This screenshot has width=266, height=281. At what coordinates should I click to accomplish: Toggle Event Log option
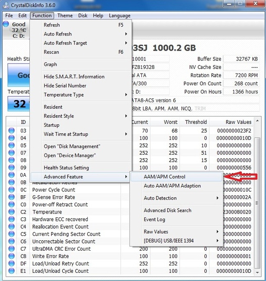tap(176, 220)
